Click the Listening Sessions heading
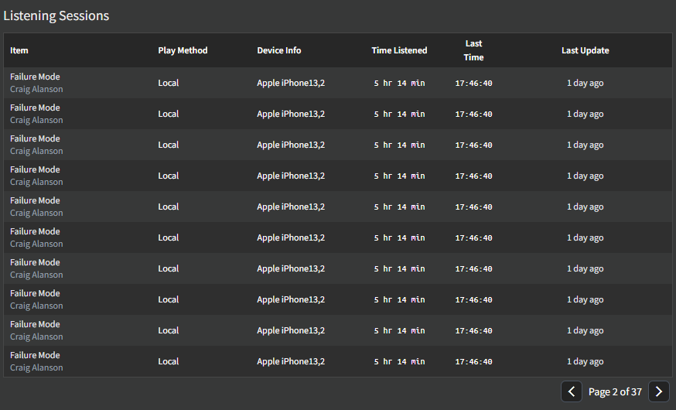The height and width of the screenshot is (410, 676). coord(56,15)
